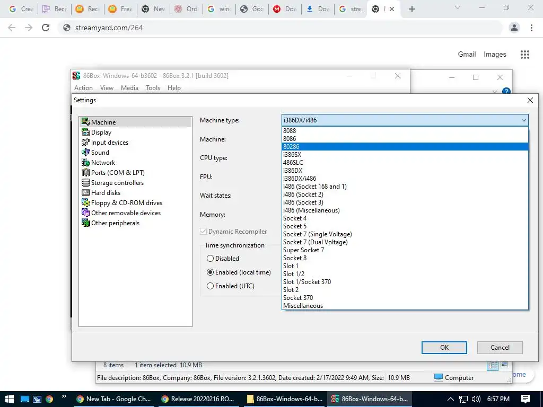Open the Gmail link
Viewport: 543px width, 407px height.
[x=467, y=55]
